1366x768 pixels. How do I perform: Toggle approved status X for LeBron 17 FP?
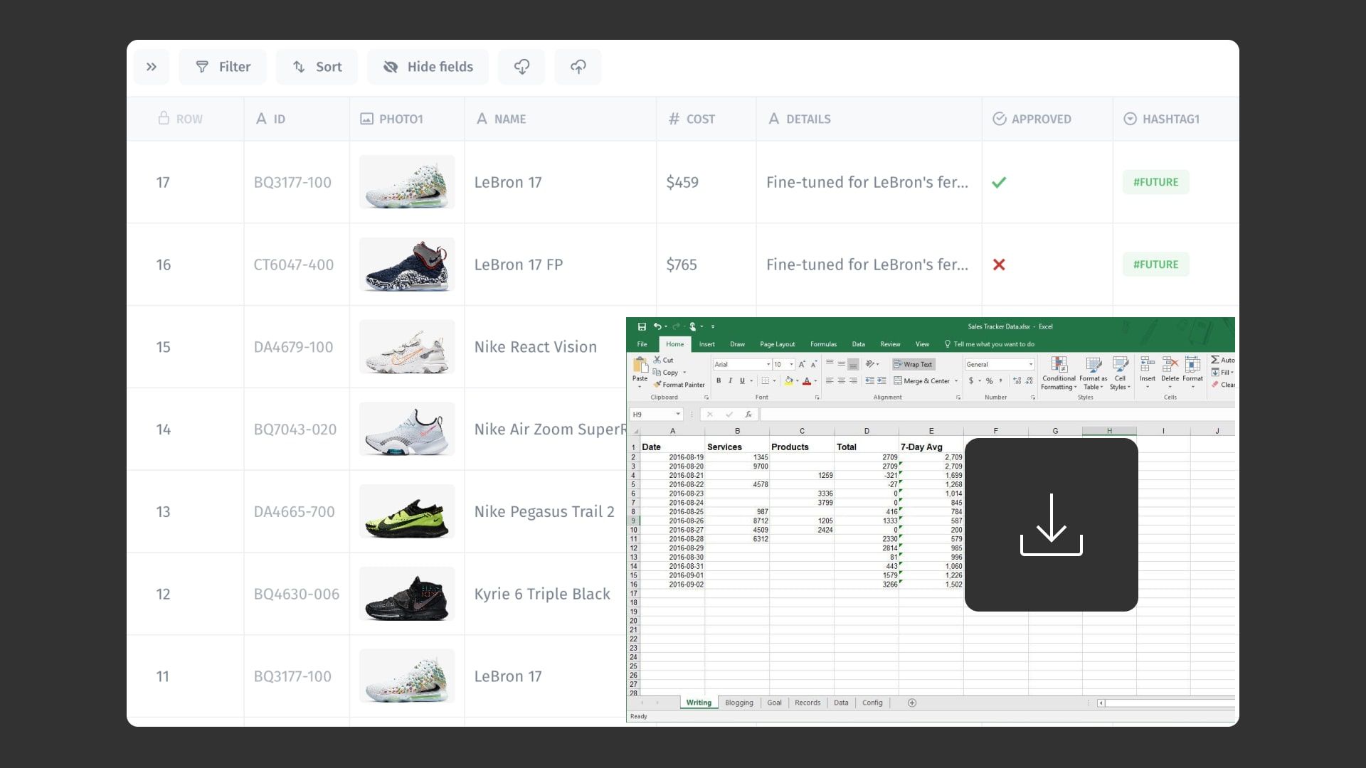click(999, 265)
